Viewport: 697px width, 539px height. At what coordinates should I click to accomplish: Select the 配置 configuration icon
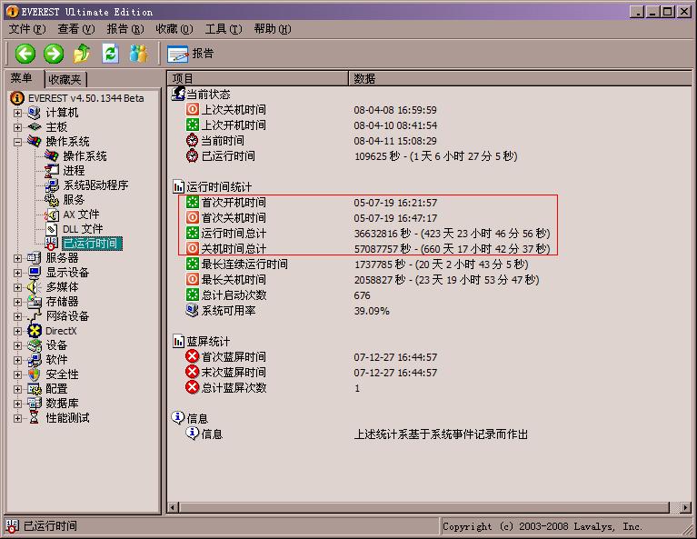[x=35, y=389]
